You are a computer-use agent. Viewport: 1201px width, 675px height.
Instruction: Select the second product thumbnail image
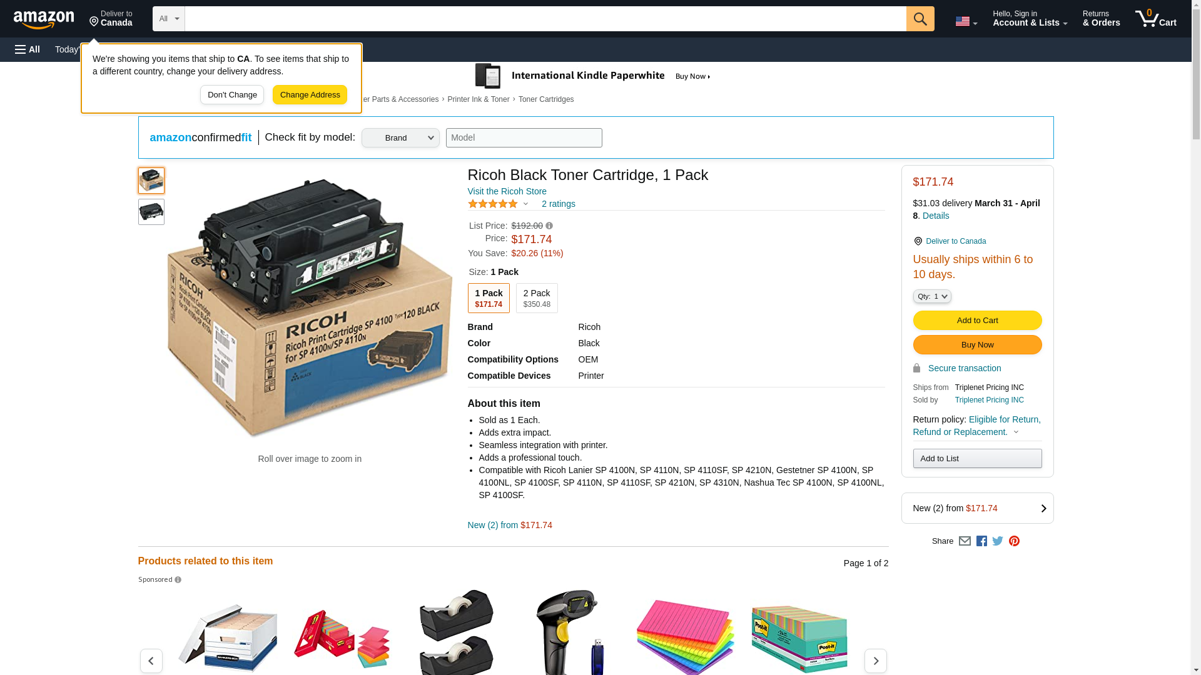click(151, 212)
